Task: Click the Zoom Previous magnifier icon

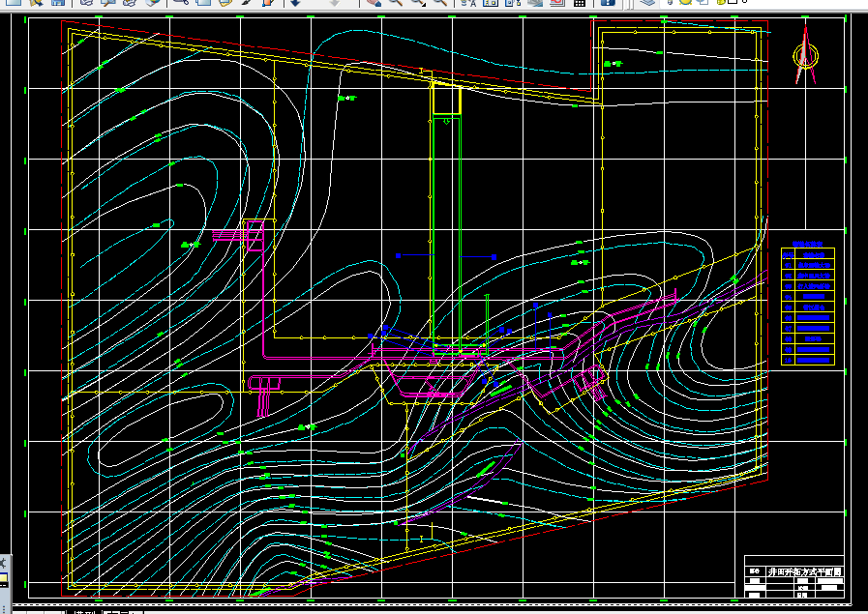Action: tap(440, 2)
